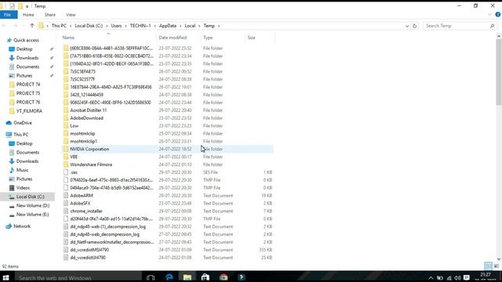
Task: Open pinned Documents under Quick access
Action: coord(27,67)
